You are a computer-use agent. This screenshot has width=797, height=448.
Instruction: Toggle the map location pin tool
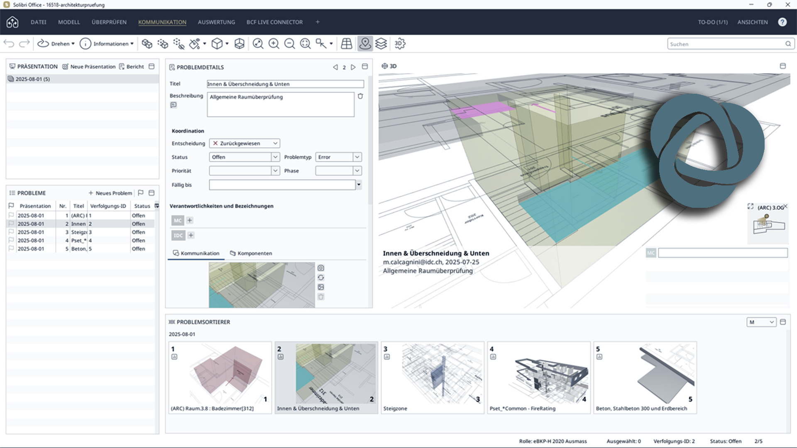[x=365, y=44]
